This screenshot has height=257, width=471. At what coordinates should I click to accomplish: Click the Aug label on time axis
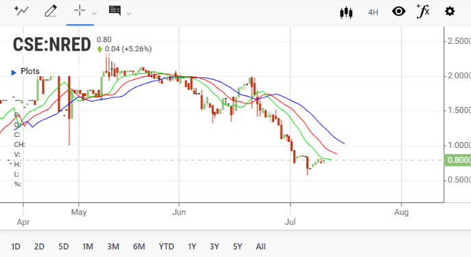pyautogui.click(x=401, y=212)
